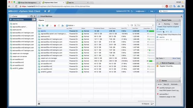Maximize the Alarms panel
The height and width of the screenshot is (108, 193).
point(179,81)
